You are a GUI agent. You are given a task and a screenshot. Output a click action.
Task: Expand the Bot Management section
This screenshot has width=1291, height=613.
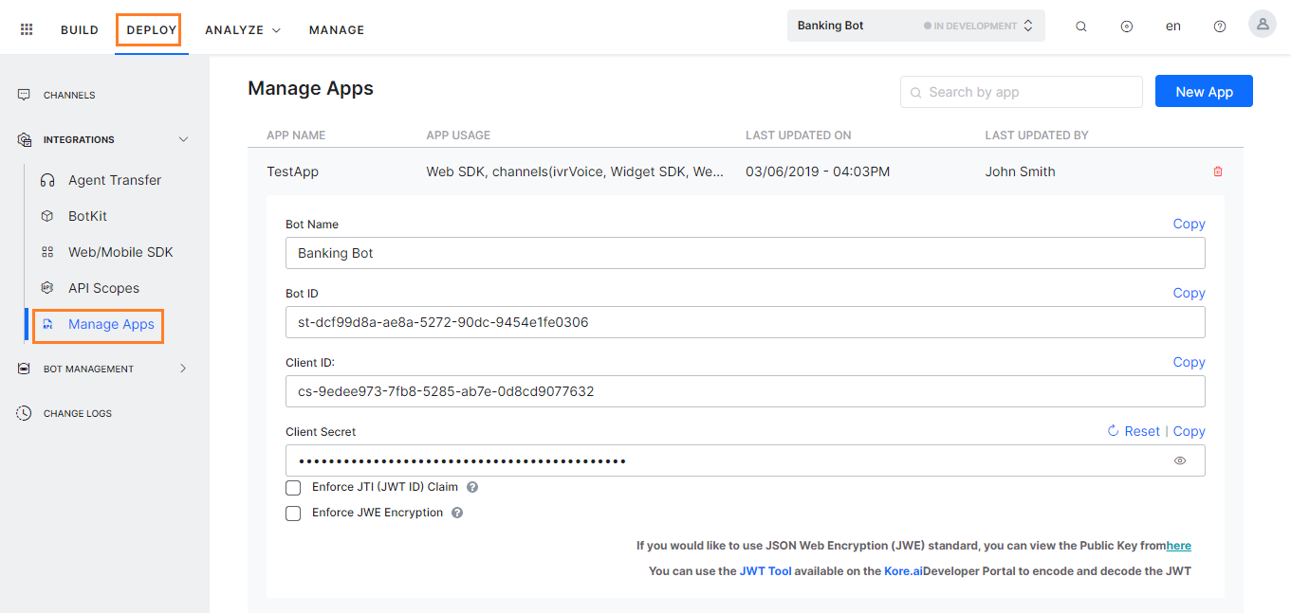183,369
